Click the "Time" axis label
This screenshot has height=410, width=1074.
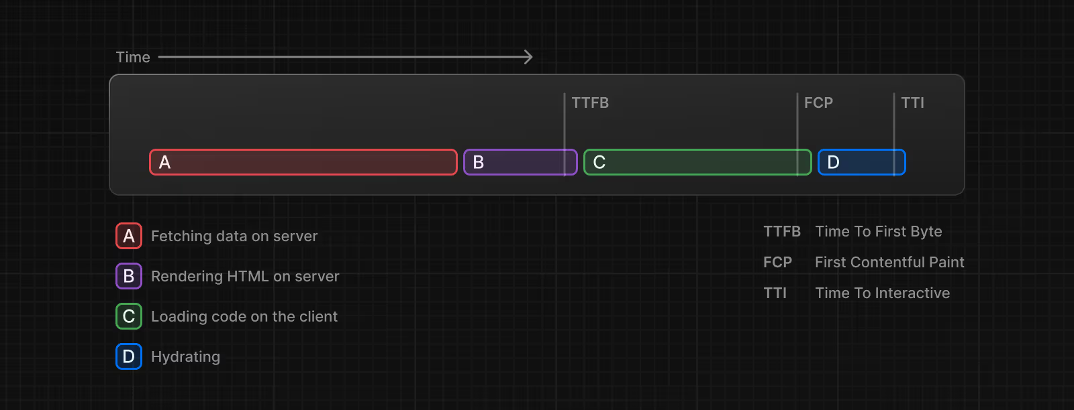[x=133, y=57]
